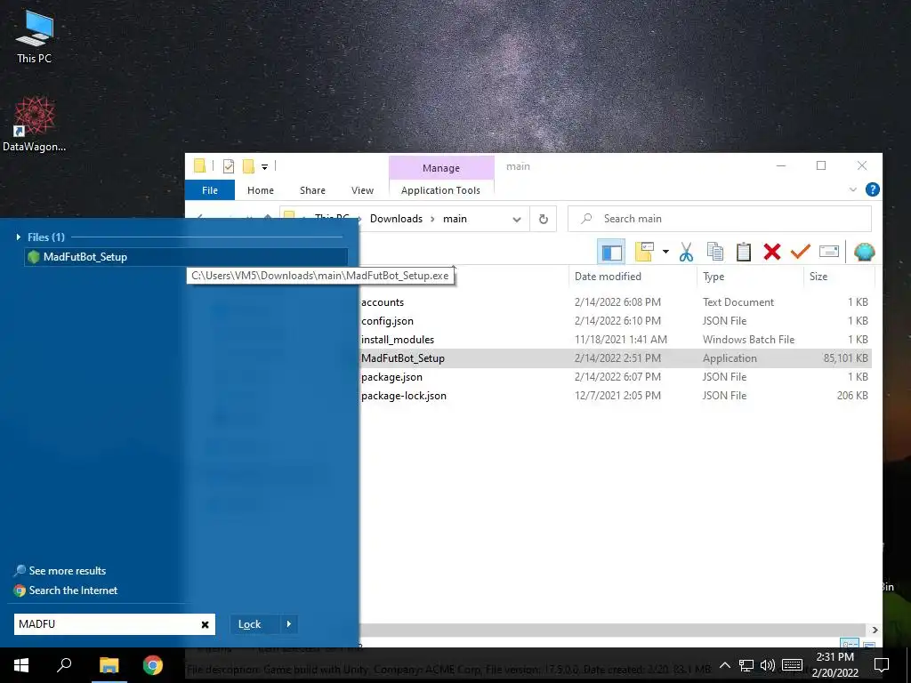Click Downloads in the address path
This screenshot has width=911, height=683.
point(396,219)
